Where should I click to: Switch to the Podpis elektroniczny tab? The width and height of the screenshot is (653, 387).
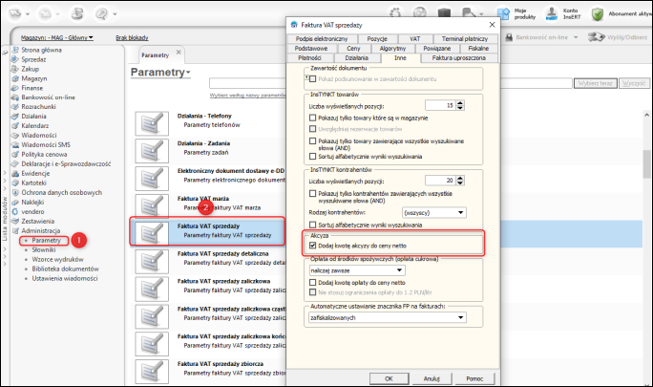322,39
